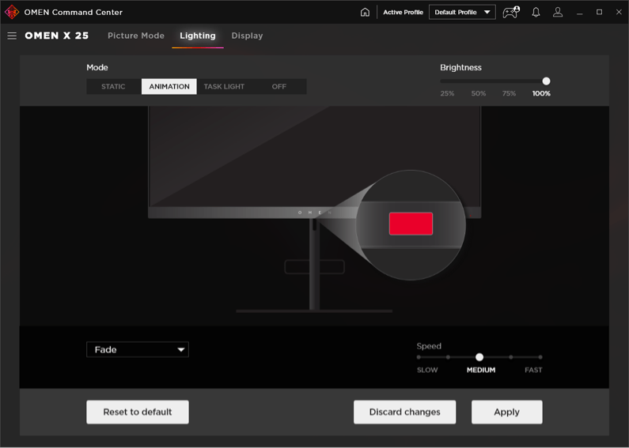Screen dimensions: 629x448
Task: Open notifications bell
Action: coord(536,12)
